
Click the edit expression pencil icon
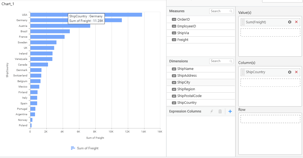pos(212,111)
